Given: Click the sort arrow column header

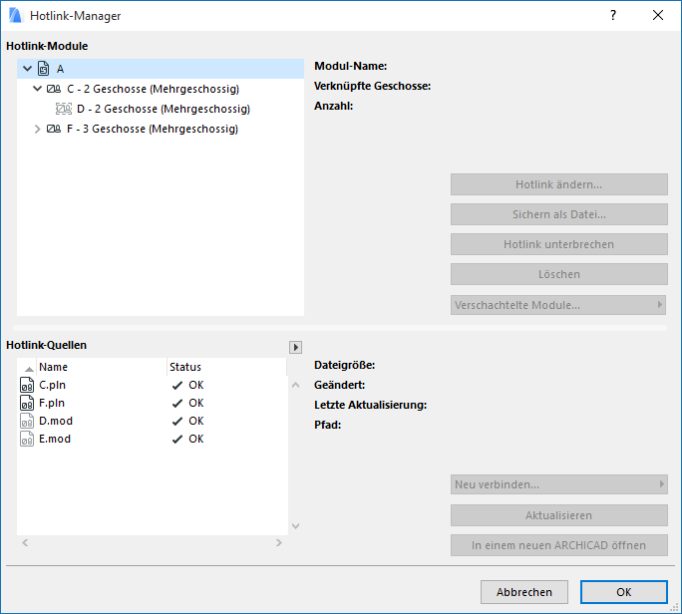Looking at the screenshot, I should click(29, 368).
